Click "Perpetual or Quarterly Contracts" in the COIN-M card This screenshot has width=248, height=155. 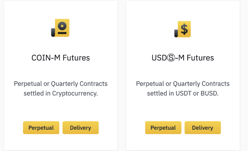pos(61,83)
